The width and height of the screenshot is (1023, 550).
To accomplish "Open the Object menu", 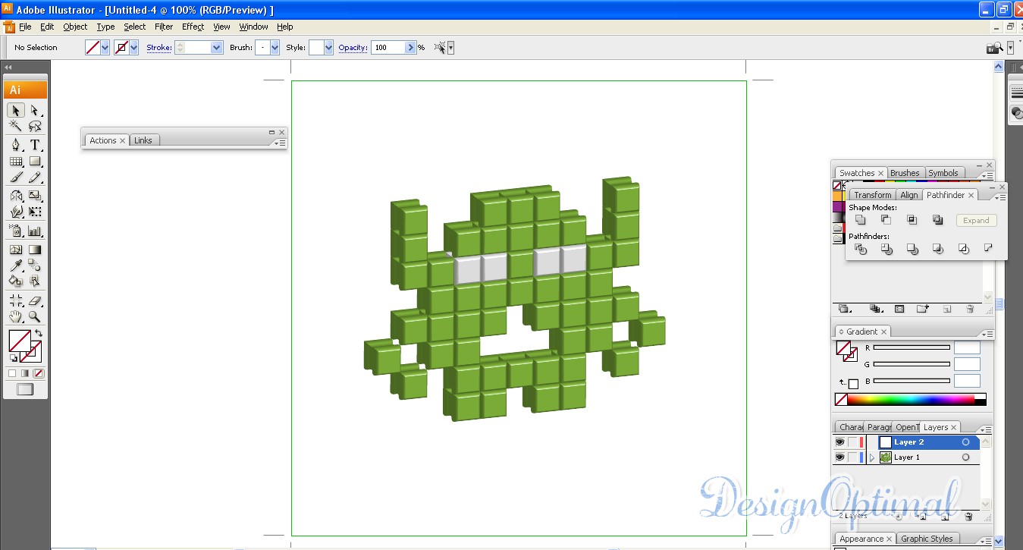I will coord(75,27).
